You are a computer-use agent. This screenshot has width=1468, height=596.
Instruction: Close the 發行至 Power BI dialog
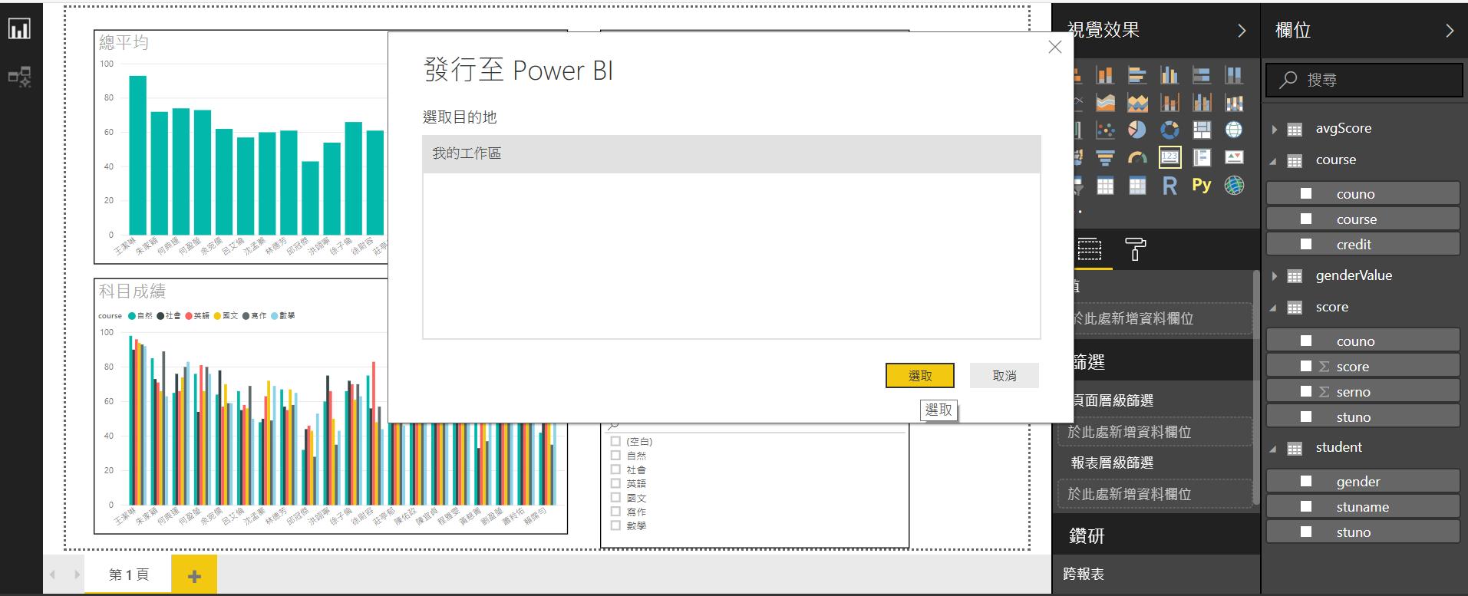tap(1055, 47)
